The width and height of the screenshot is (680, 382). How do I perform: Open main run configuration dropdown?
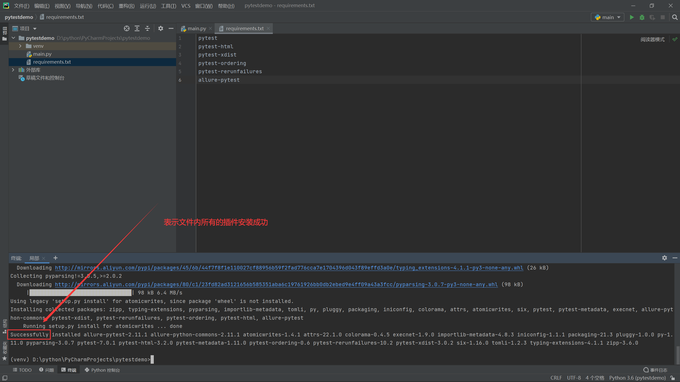608,17
